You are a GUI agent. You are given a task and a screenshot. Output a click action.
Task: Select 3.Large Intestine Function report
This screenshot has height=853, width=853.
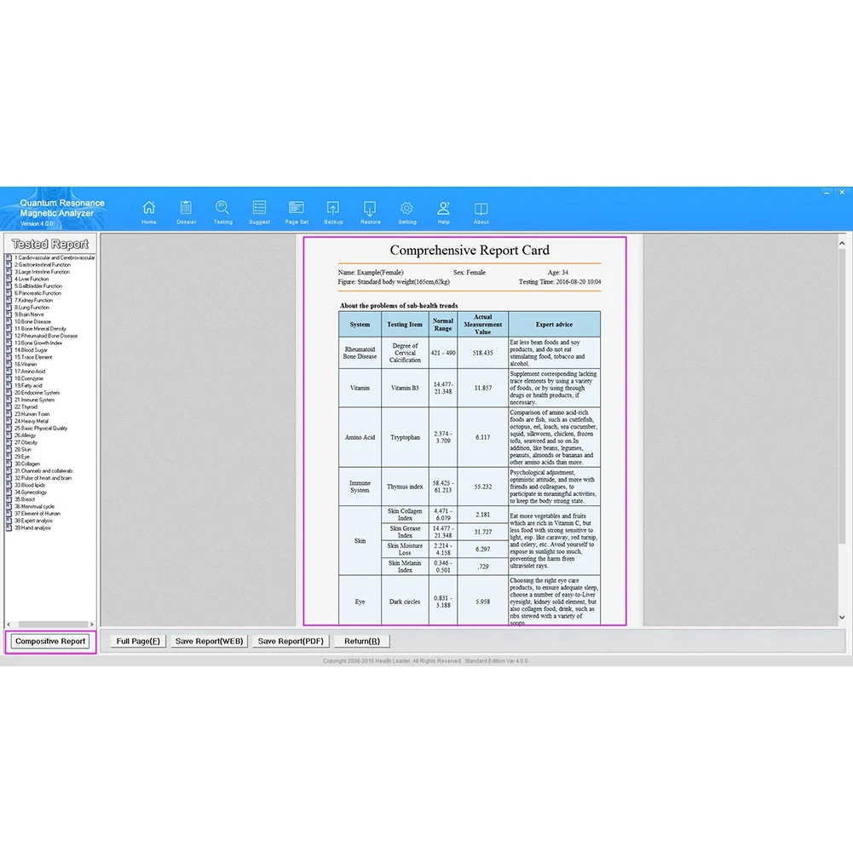coord(42,272)
